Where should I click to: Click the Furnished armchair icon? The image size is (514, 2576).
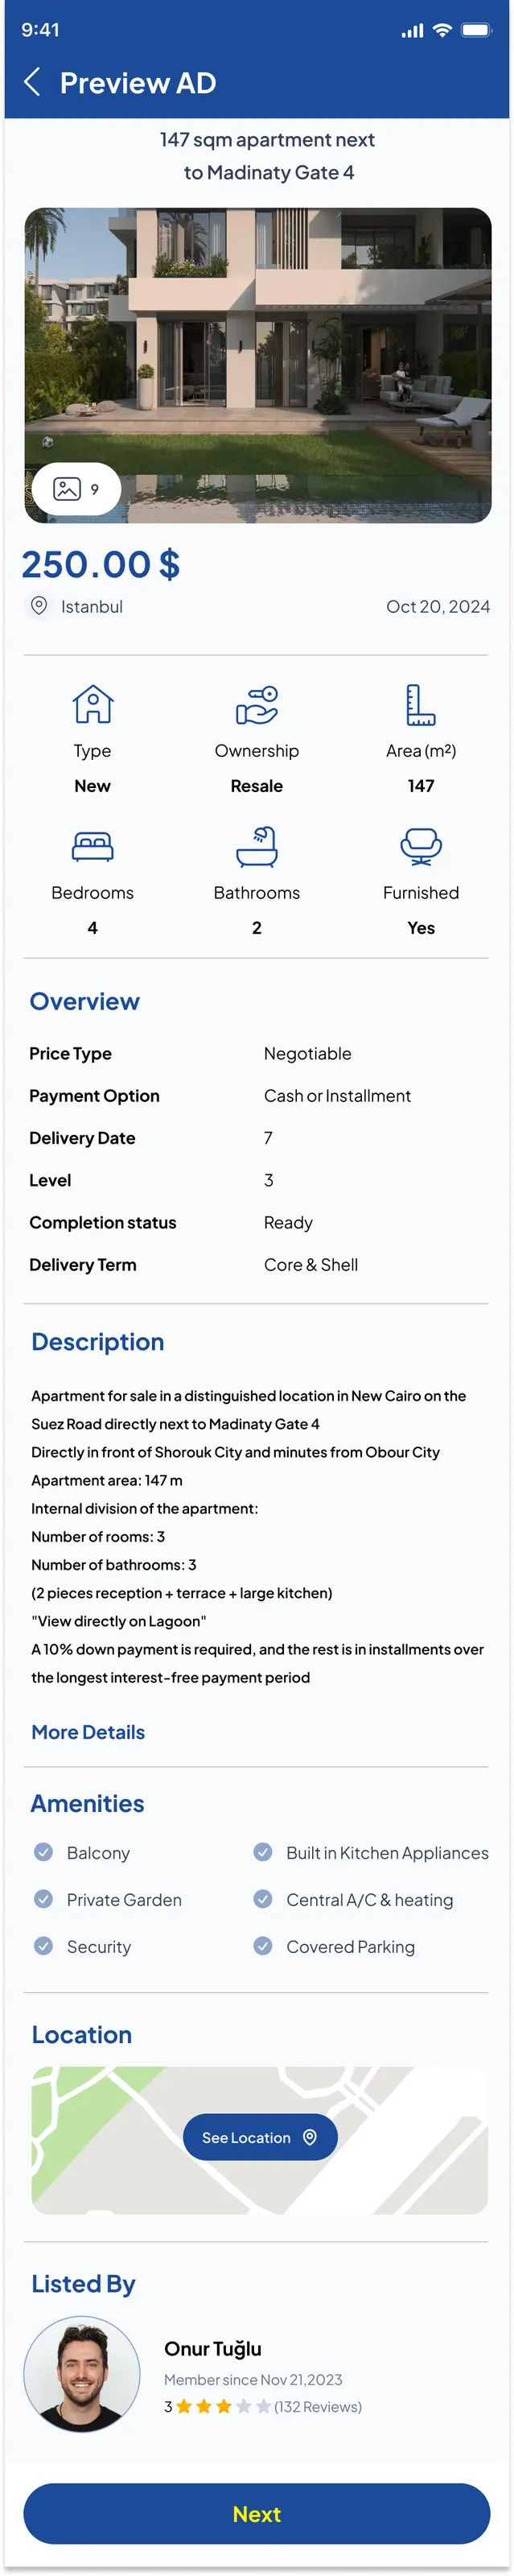tap(420, 846)
